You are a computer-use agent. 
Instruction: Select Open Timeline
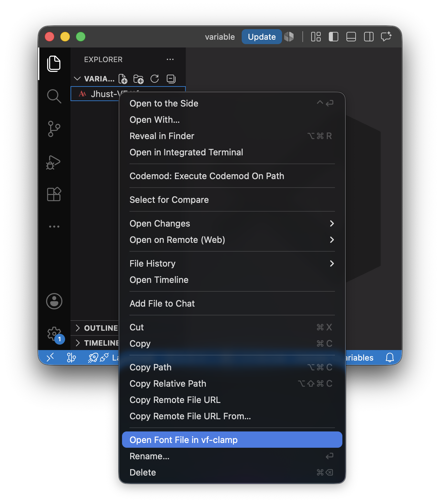pyautogui.click(x=232, y=279)
